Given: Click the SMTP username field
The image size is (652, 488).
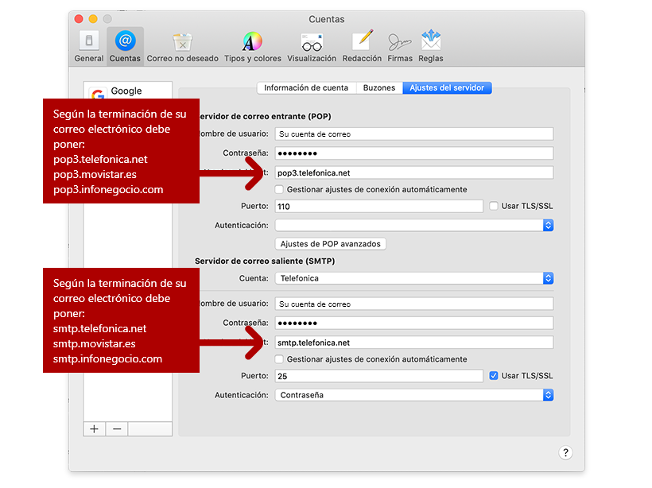Looking at the screenshot, I should [x=414, y=304].
